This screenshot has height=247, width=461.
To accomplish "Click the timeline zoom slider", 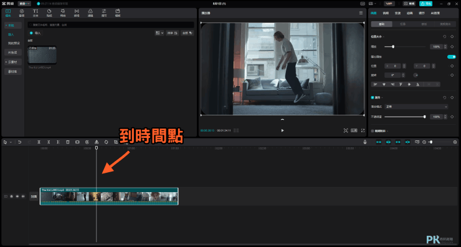I will pyautogui.click(x=440, y=142).
